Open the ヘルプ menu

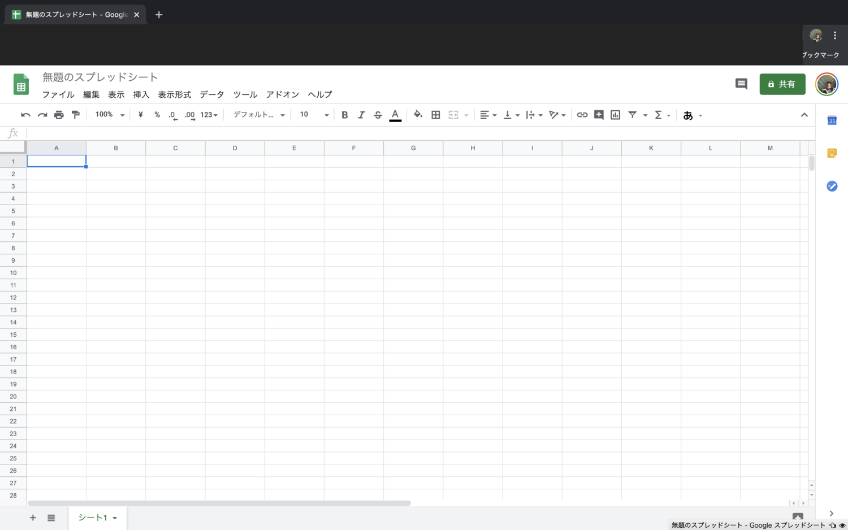click(320, 94)
